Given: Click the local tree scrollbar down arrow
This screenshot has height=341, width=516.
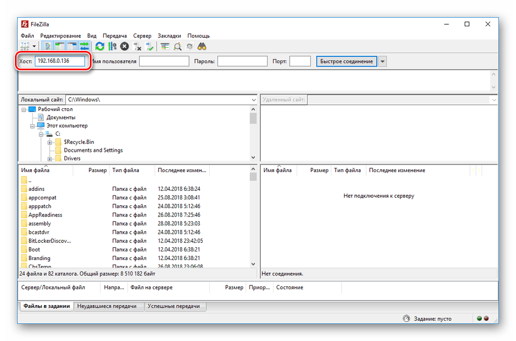Looking at the screenshot, I should [x=253, y=157].
